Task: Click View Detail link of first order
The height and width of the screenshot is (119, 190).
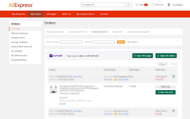Action: pyautogui.click(x=77, y=77)
